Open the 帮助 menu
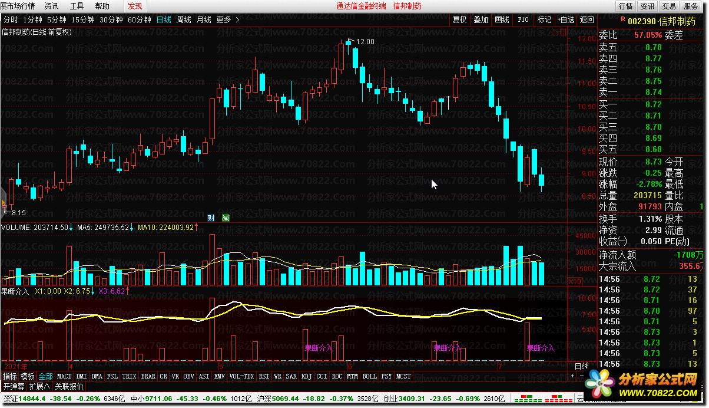The width and height of the screenshot is (709, 408). [102, 6]
